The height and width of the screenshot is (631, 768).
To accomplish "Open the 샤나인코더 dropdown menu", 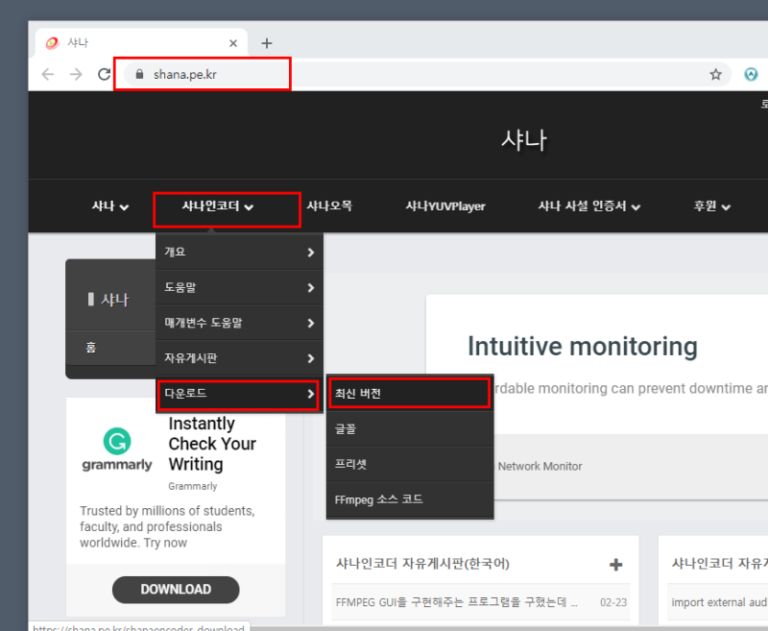I will click(218, 206).
